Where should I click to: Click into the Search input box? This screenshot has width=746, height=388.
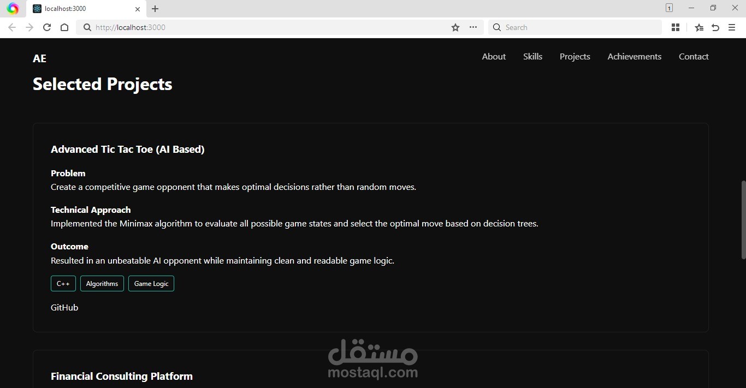click(575, 27)
